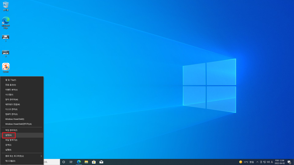Select 전원 옵션(O) from the menu

coord(22,85)
